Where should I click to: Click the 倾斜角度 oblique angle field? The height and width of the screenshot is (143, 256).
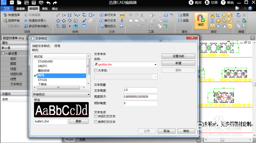point(140,103)
